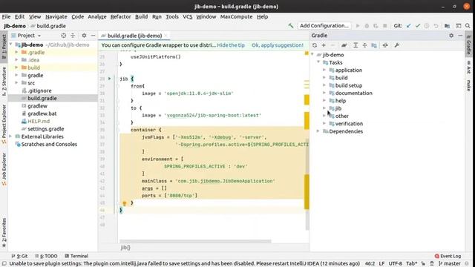Screen dimensions: 475x267
Task: Expand the .gradle folder in project tree
Action: click(16, 53)
